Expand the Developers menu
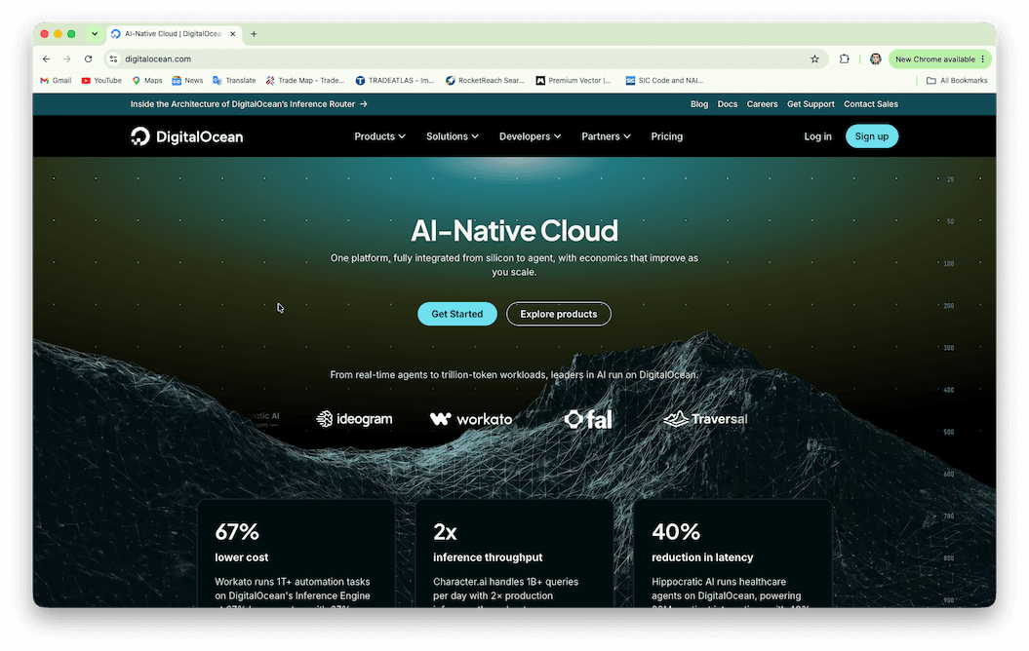 click(x=531, y=136)
